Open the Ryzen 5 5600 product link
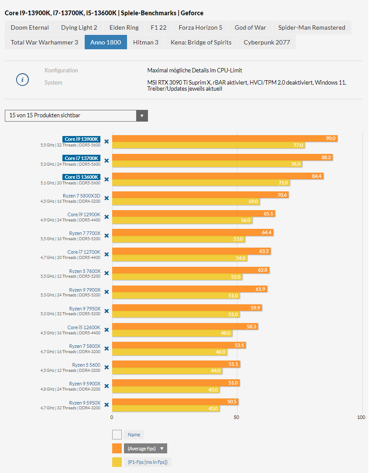371x473 pixels. click(x=86, y=365)
